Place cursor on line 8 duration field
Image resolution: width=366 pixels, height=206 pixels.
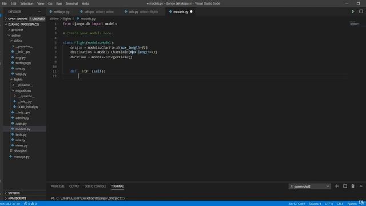coord(101,57)
